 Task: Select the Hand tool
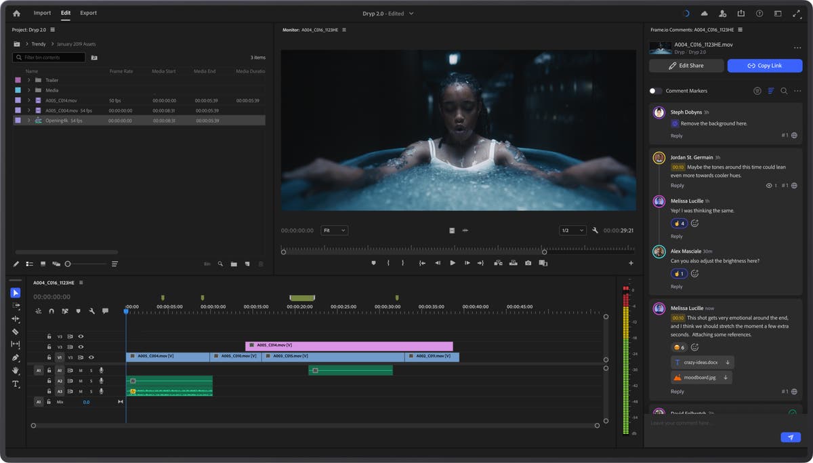pos(16,370)
